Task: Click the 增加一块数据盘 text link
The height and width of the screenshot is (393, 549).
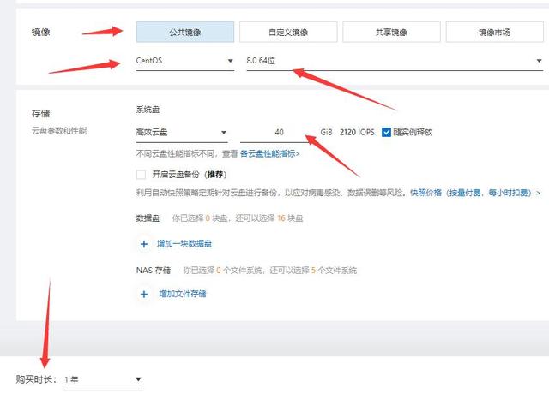Action: 185,244
